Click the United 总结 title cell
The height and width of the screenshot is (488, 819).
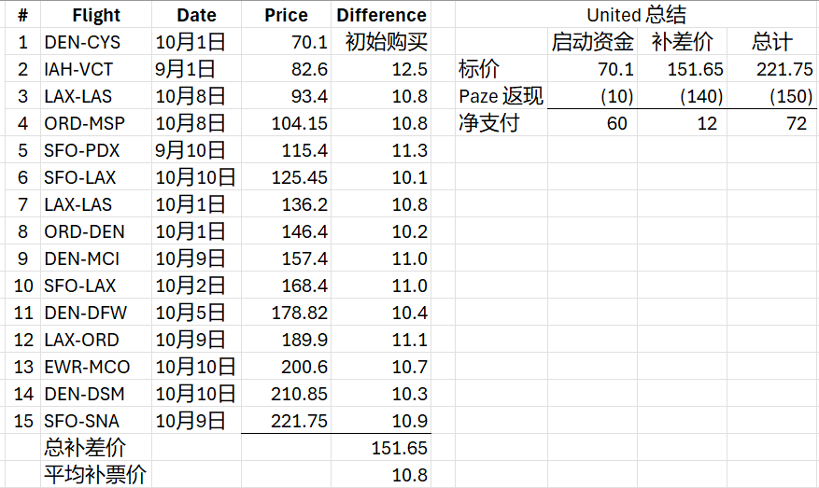click(636, 15)
